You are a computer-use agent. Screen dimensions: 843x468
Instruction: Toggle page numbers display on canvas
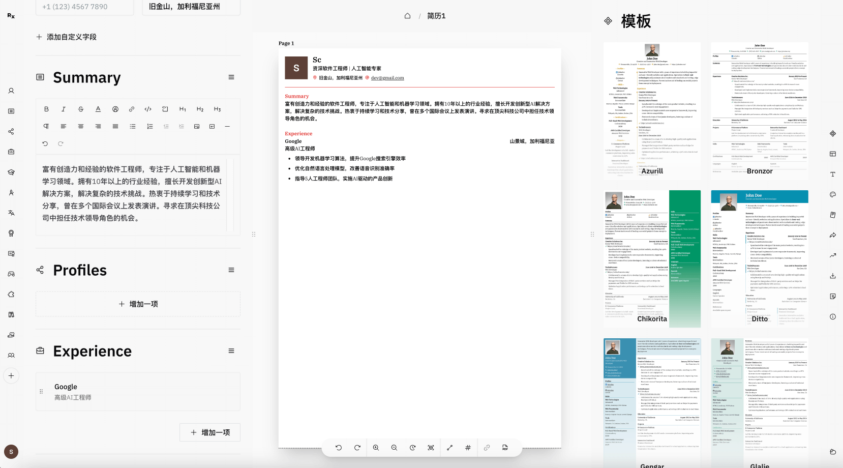pyautogui.click(x=468, y=448)
